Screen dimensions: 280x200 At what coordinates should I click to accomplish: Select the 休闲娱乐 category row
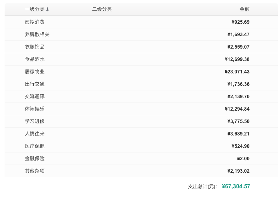tap(35, 109)
